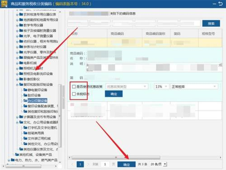Click the 商品编码简称 column header
Viewport: 226px width, 170px height.
156,34
